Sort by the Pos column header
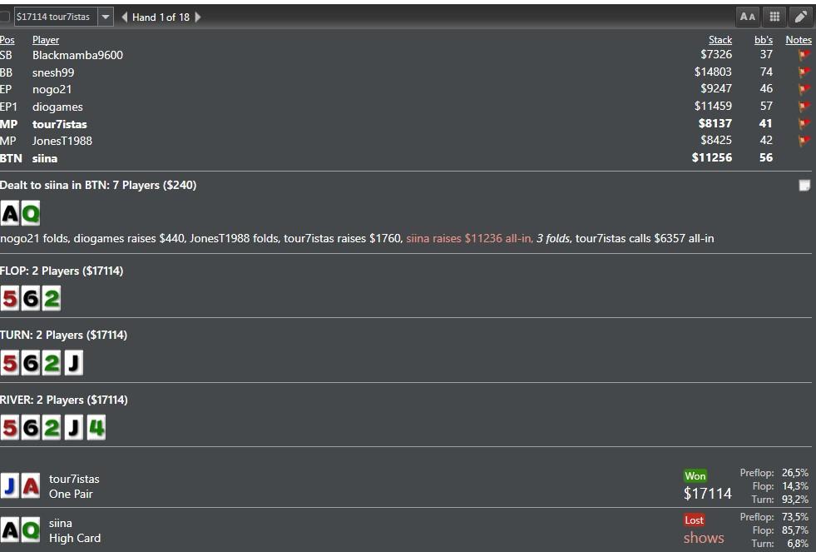This screenshot has width=816, height=552. 7,40
